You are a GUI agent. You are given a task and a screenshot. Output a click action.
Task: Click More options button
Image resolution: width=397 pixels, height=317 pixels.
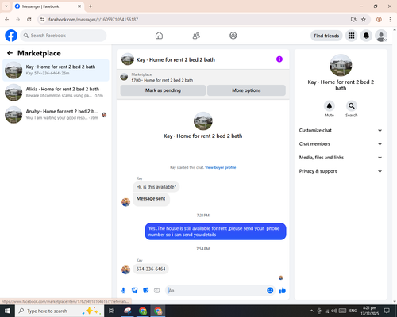(246, 90)
